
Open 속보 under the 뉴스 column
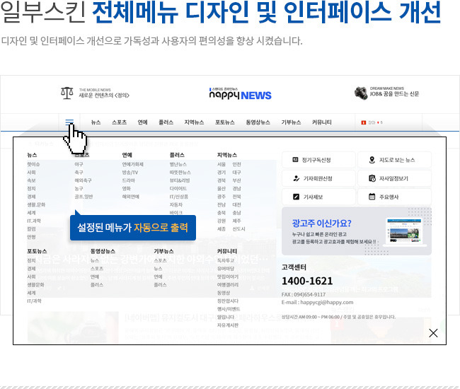click(31, 180)
